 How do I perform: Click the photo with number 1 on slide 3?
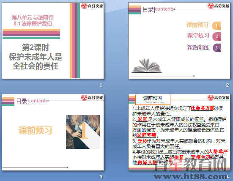click(x=83, y=132)
